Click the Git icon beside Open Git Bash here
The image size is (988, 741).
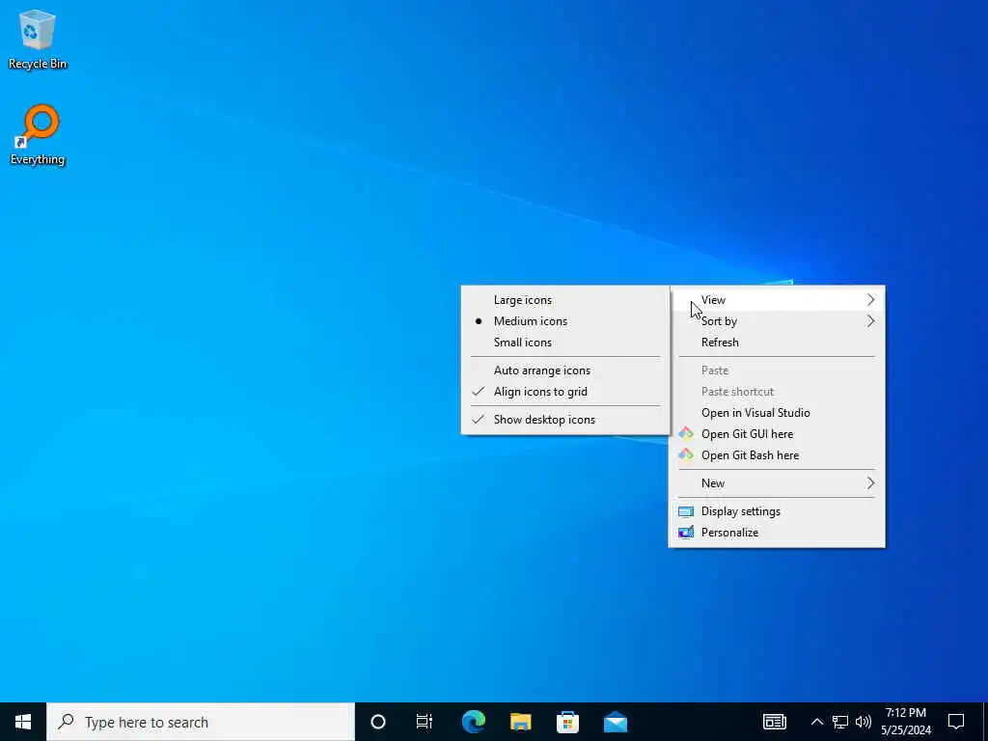pyautogui.click(x=686, y=455)
